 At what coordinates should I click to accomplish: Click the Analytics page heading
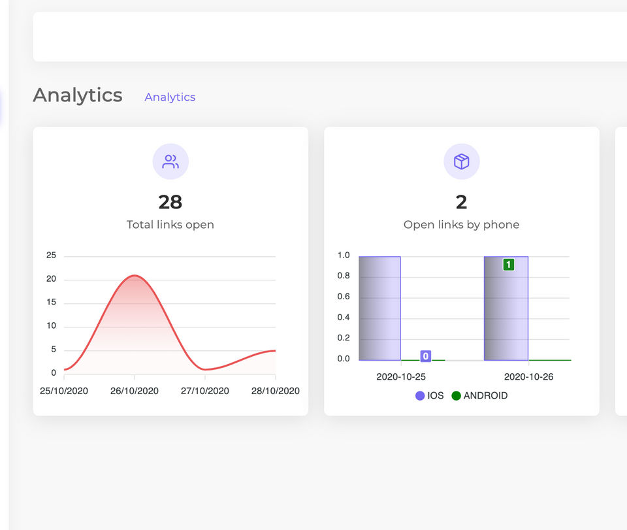(78, 95)
